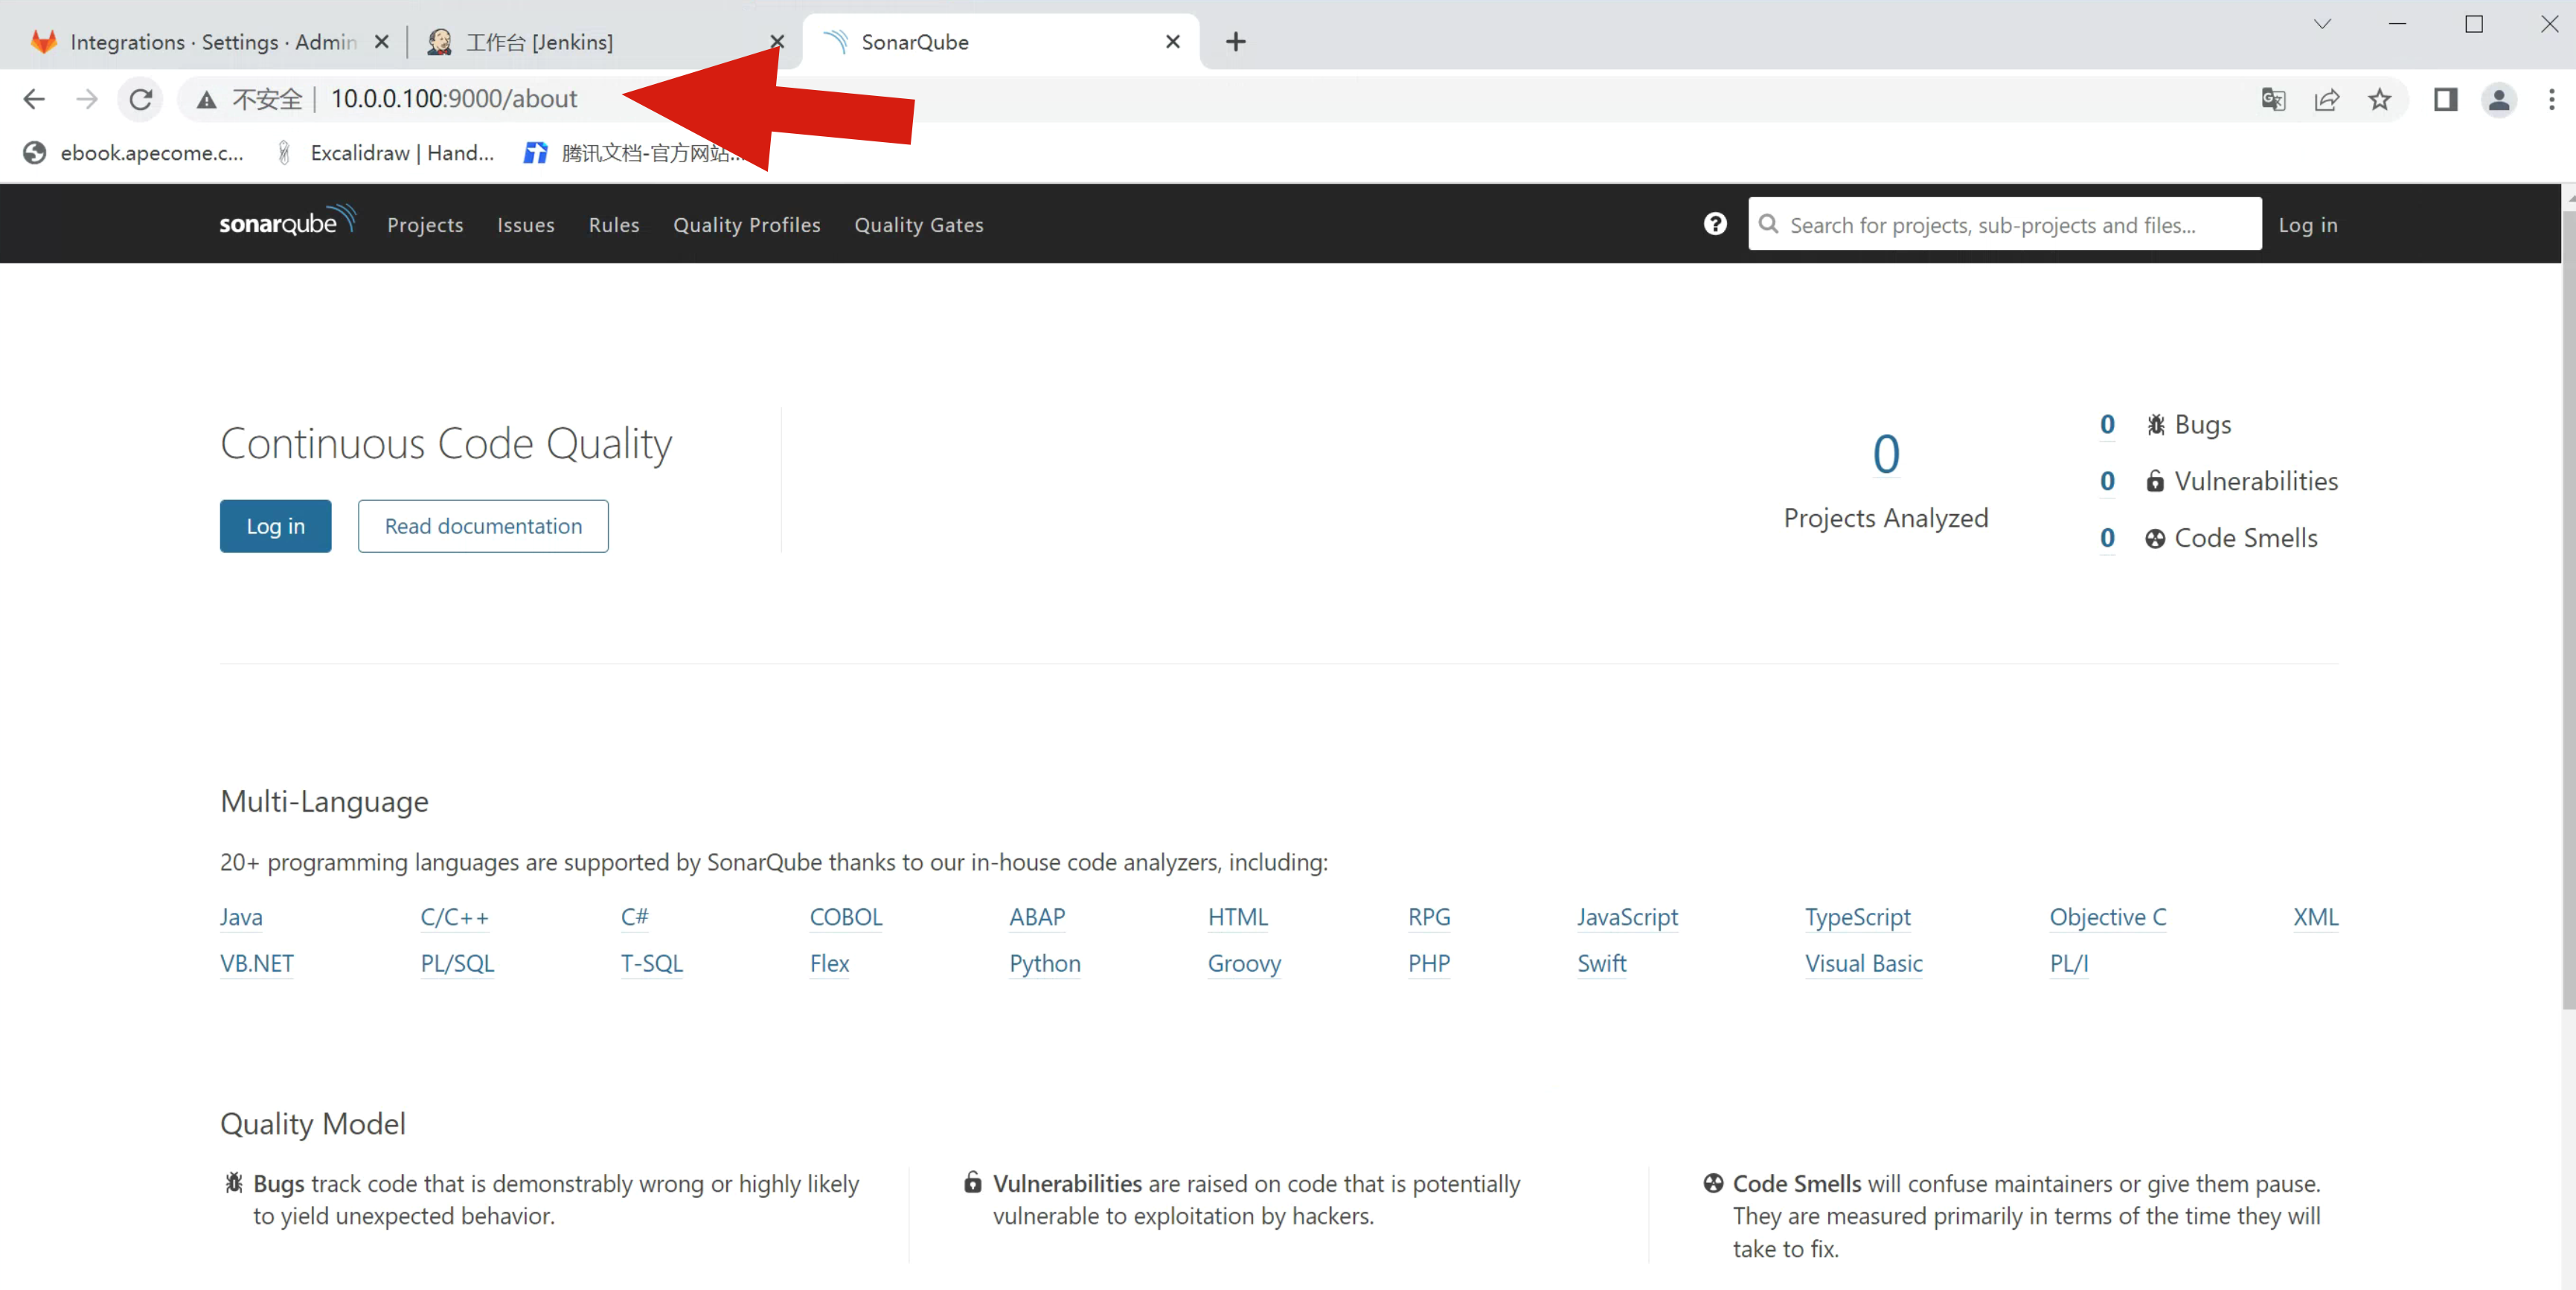Expand the tab search chevron

[2322, 24]
